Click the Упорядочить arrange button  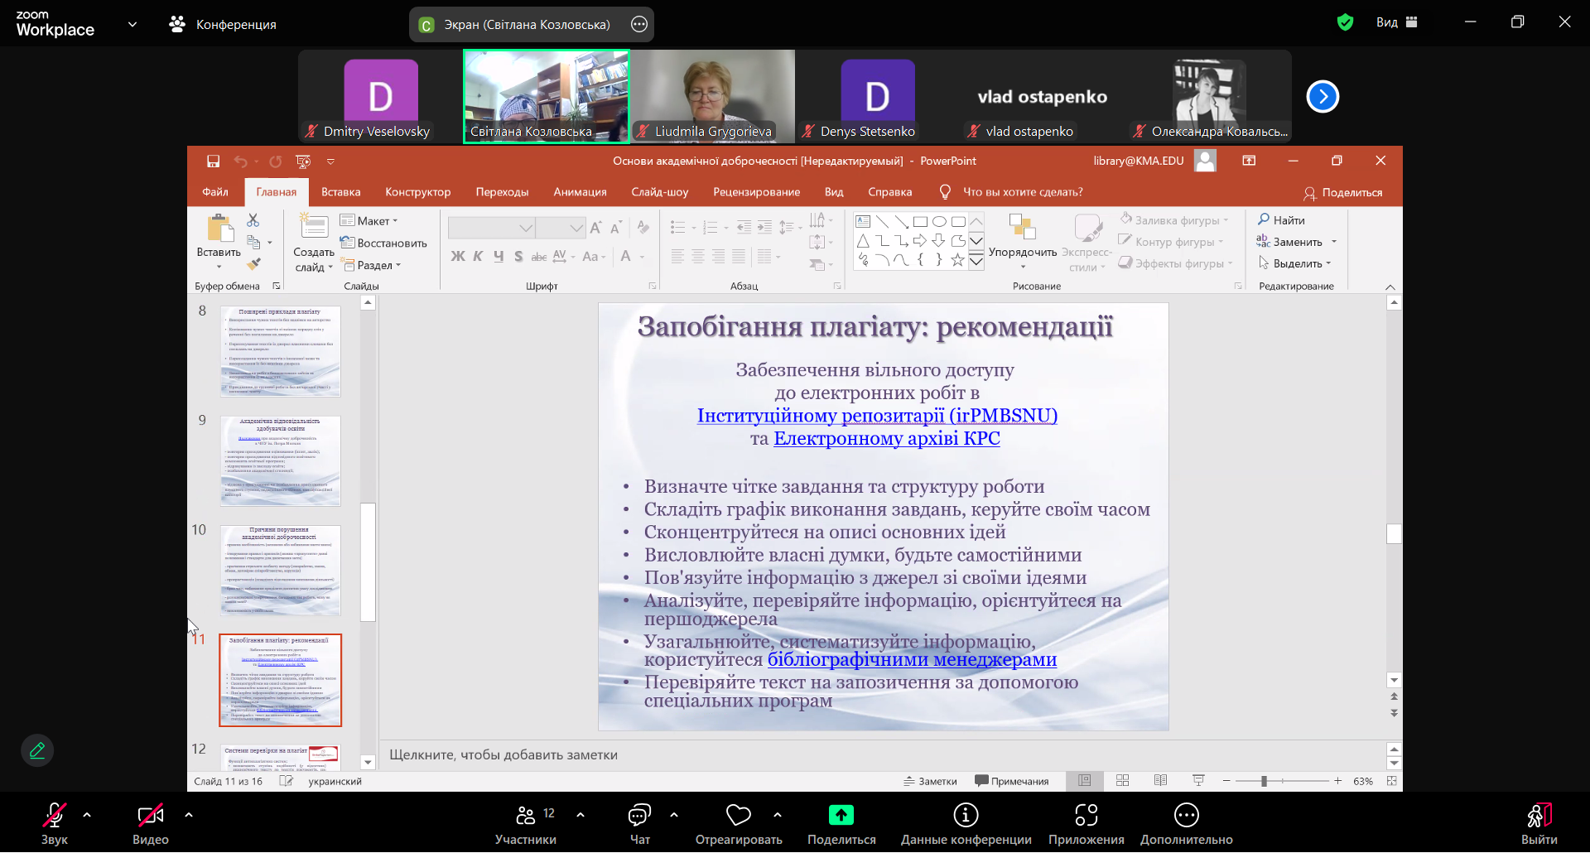(x=1023, y=240)
